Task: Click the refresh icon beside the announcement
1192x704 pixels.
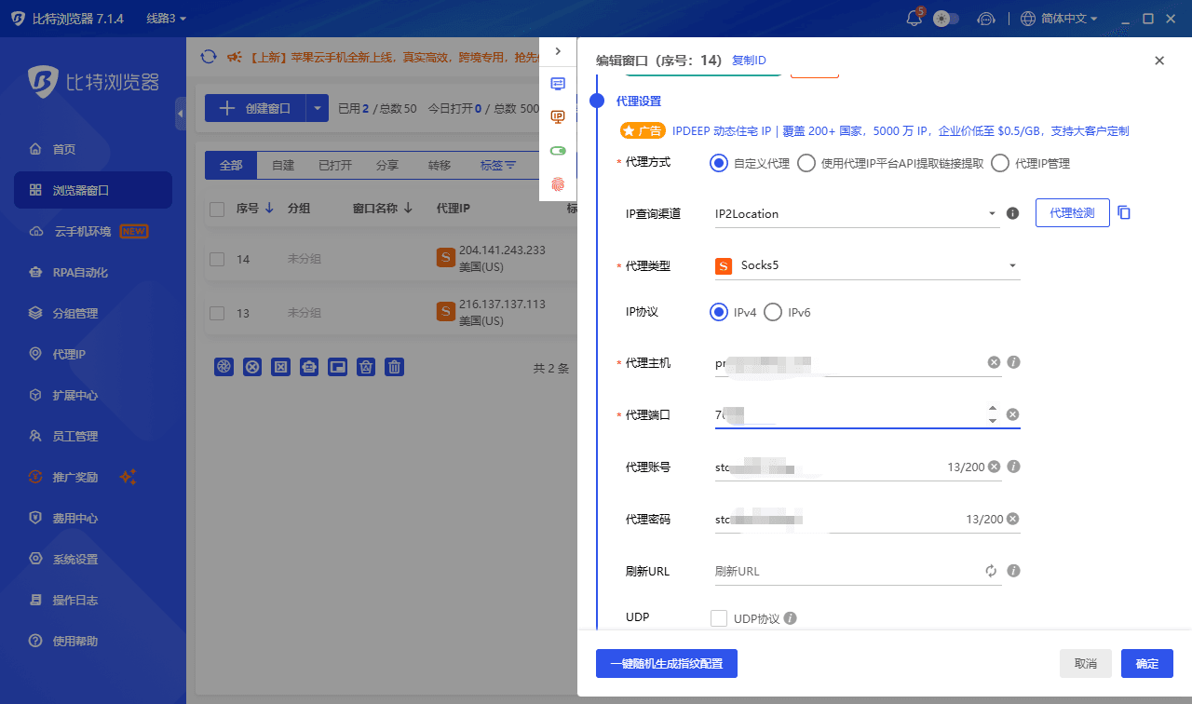Action: pos(209,57)
